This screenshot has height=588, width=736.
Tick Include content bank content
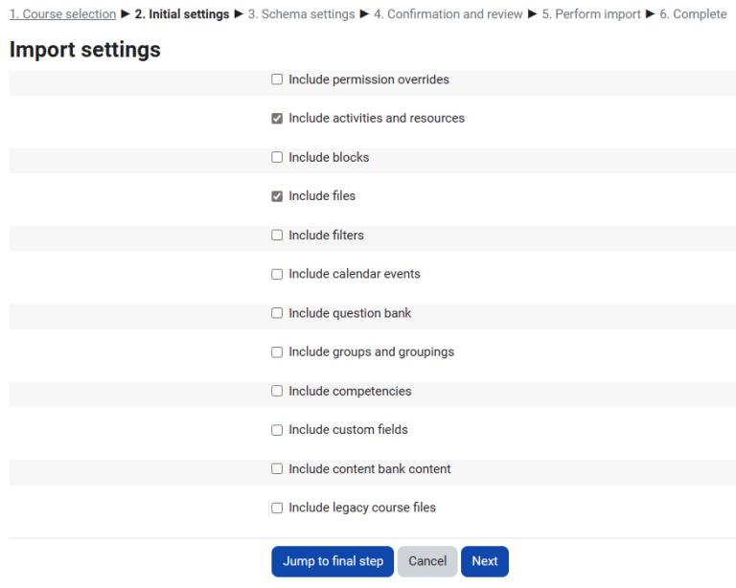pyautogui.click(x=277, y=469)
